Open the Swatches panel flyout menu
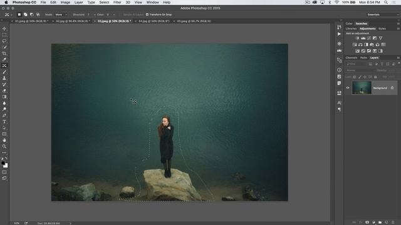This screenshot has width=401, height=225. coord(398,24)
